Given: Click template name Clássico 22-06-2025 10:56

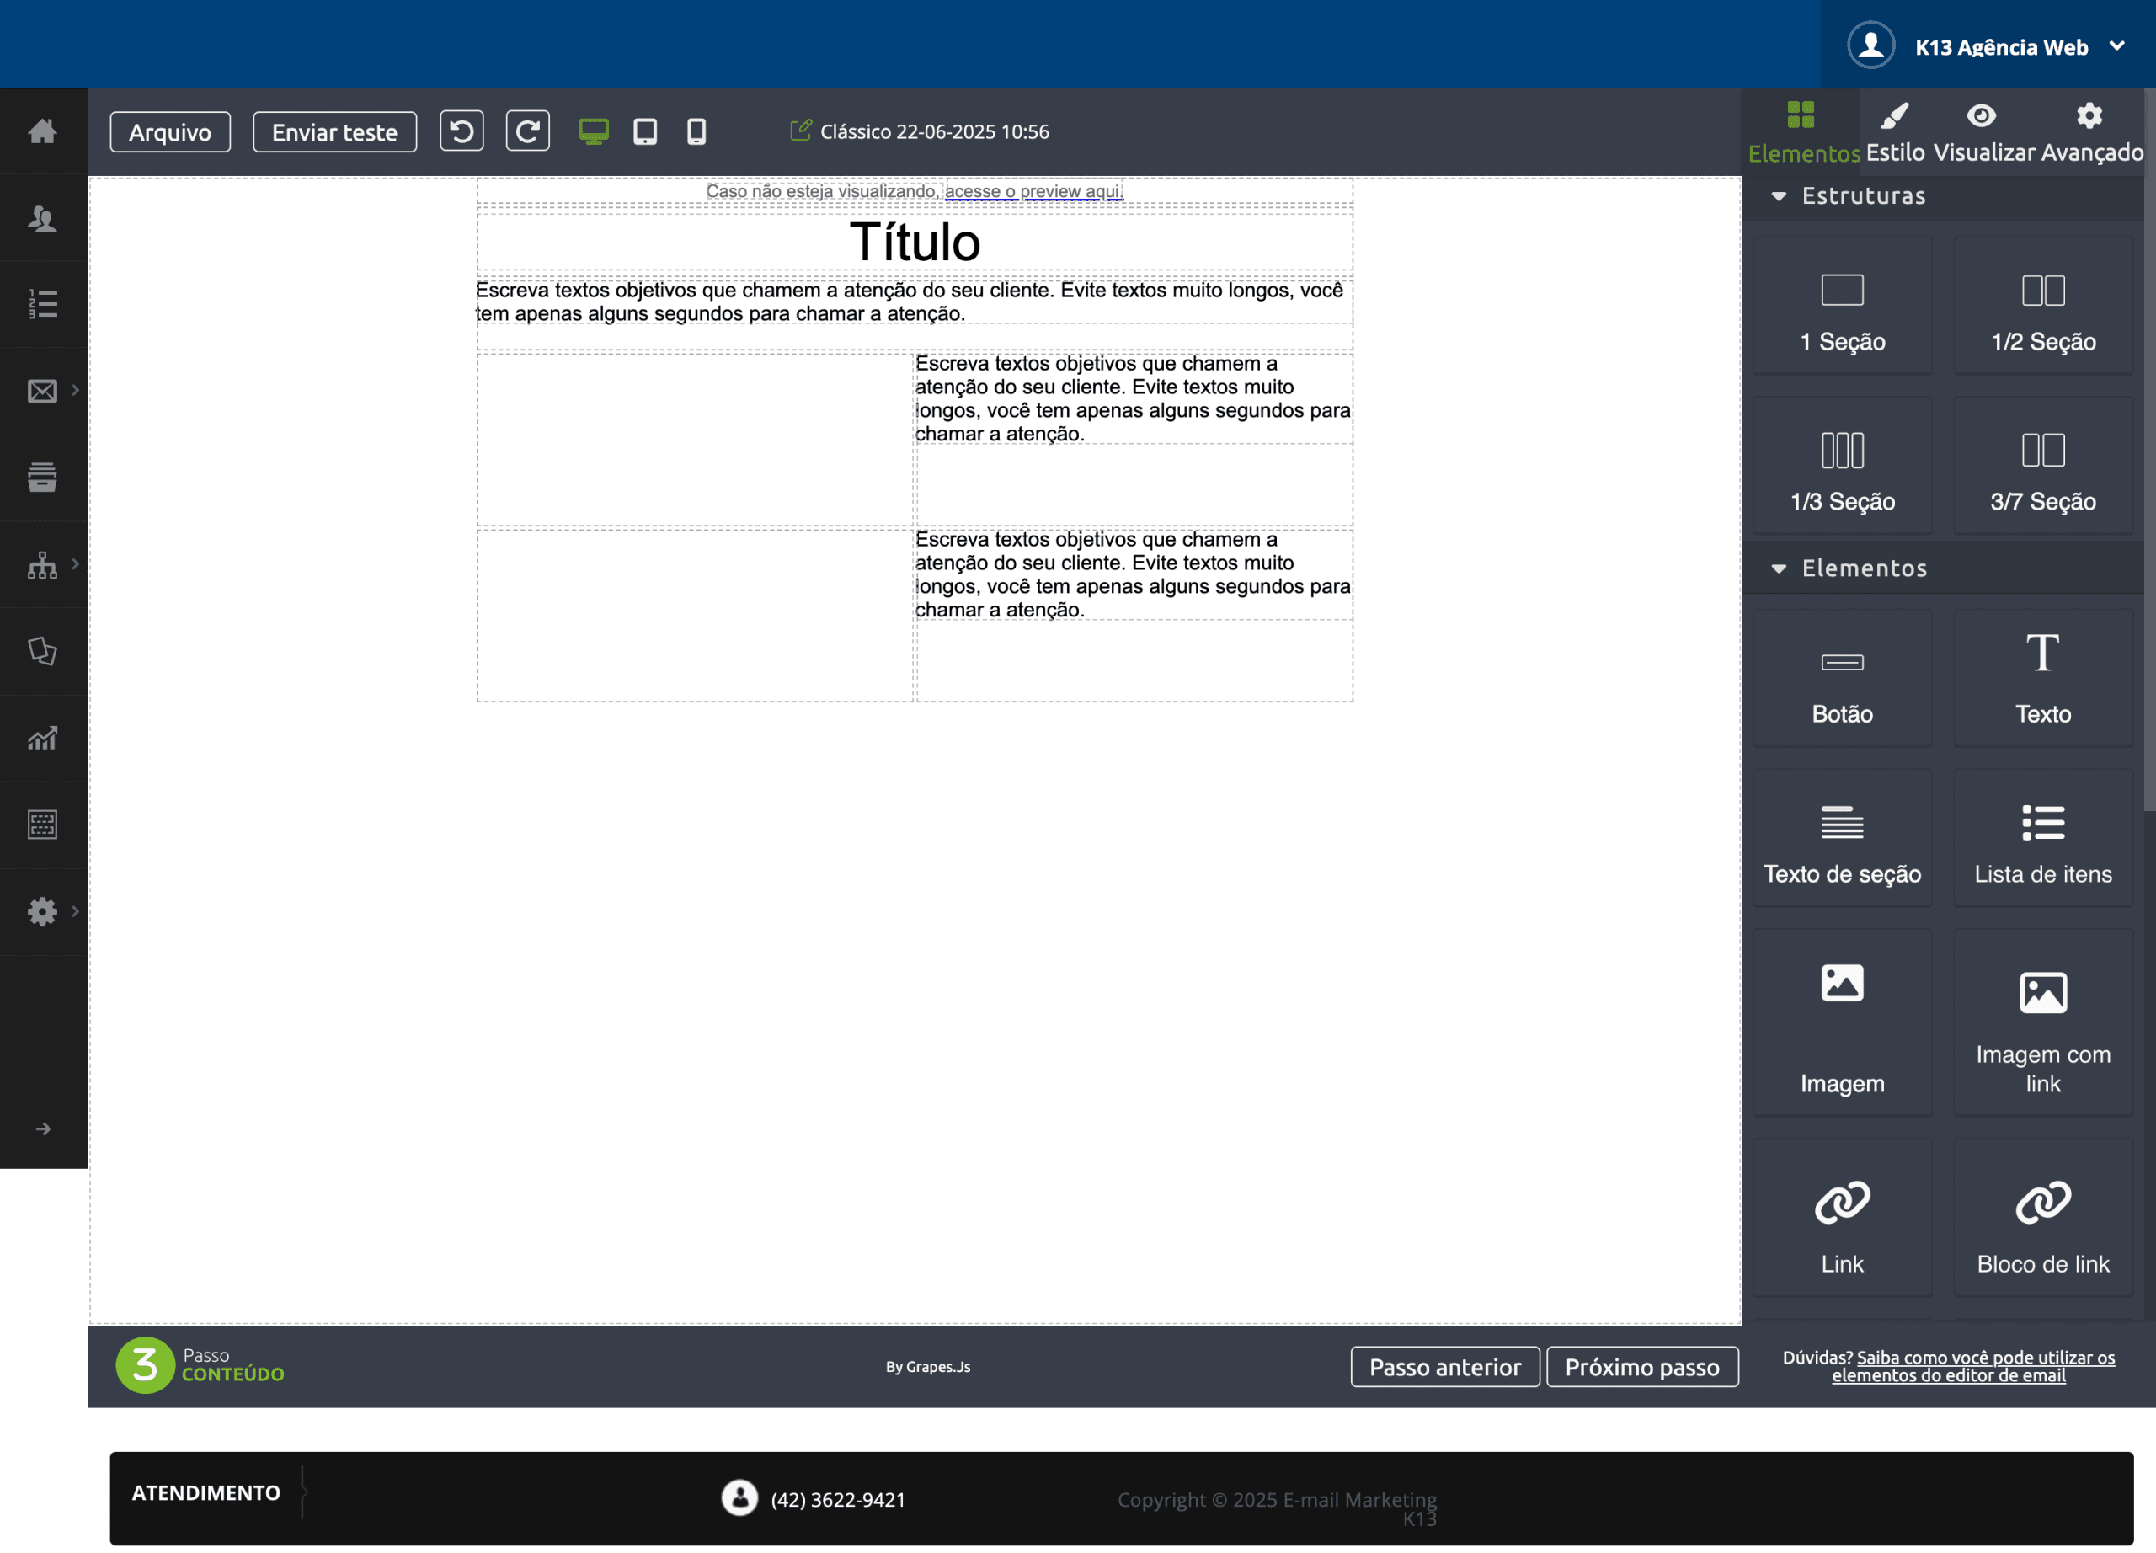Looking at the screenshot, I should (x=935, y=131).
